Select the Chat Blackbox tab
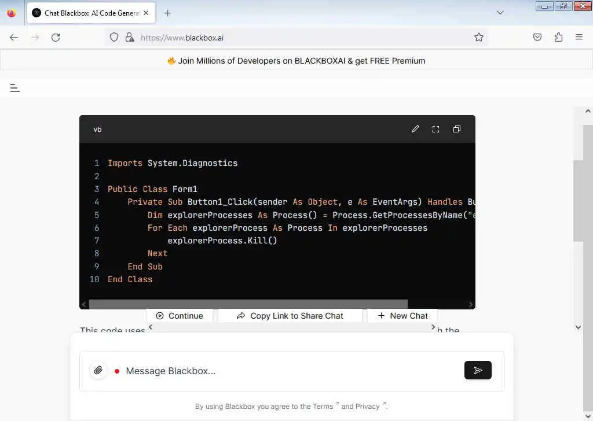The image size is (593, 421). (91, 13)
